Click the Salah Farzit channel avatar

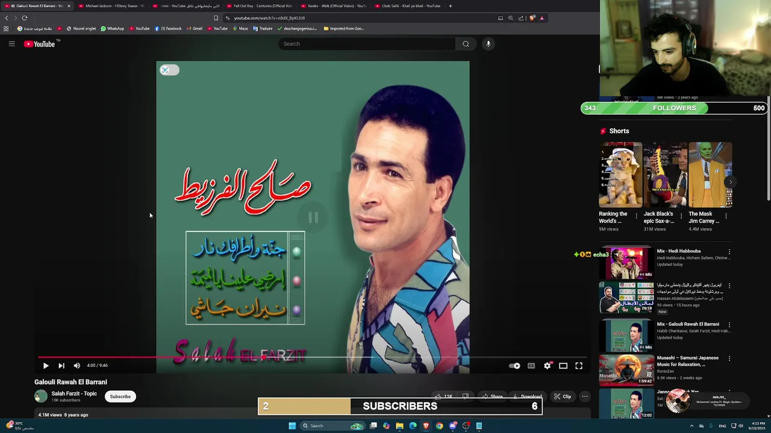tap(41, 396)
